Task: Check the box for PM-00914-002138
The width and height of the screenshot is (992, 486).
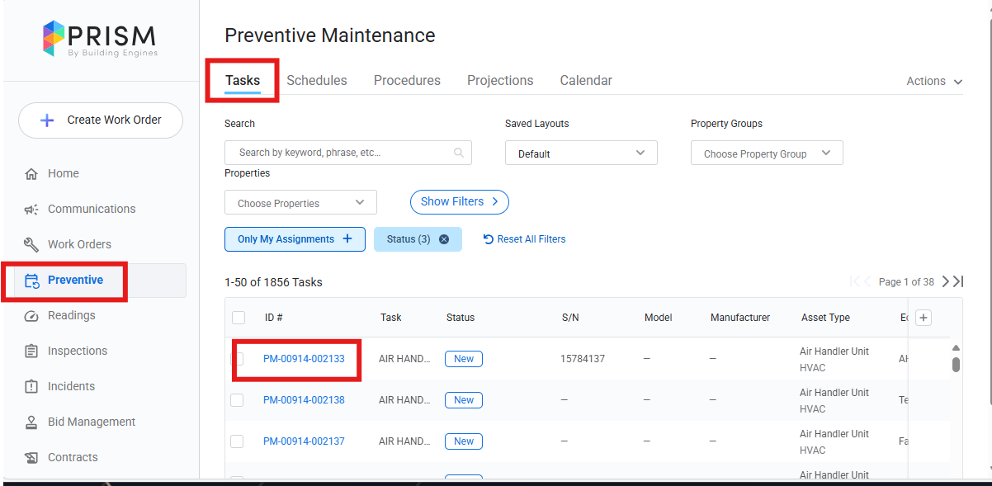Action: click(x=237, y=400)
